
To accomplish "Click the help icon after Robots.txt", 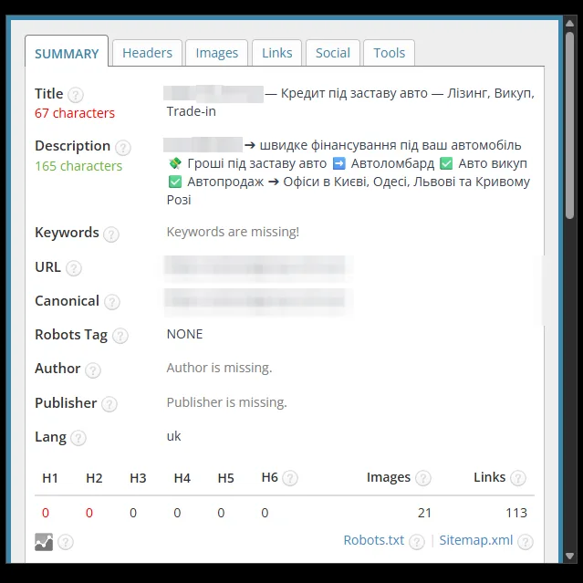I will [416, 542].
